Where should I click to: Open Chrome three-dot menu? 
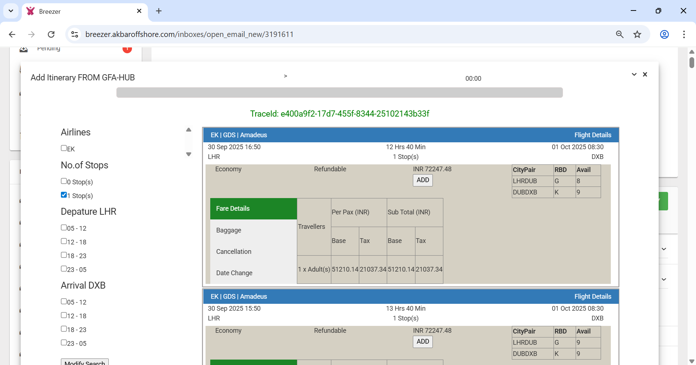[684, 34]
